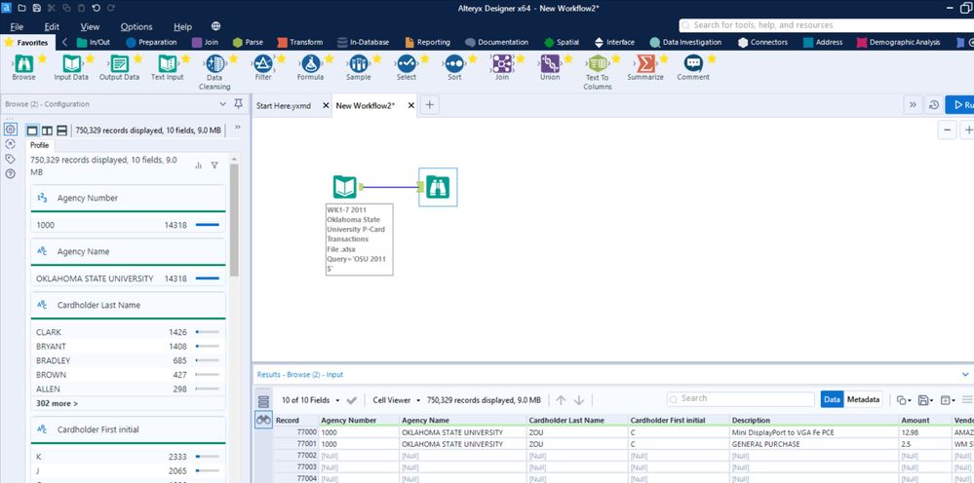Close the New Workflow2 tab

pos(410,105)
